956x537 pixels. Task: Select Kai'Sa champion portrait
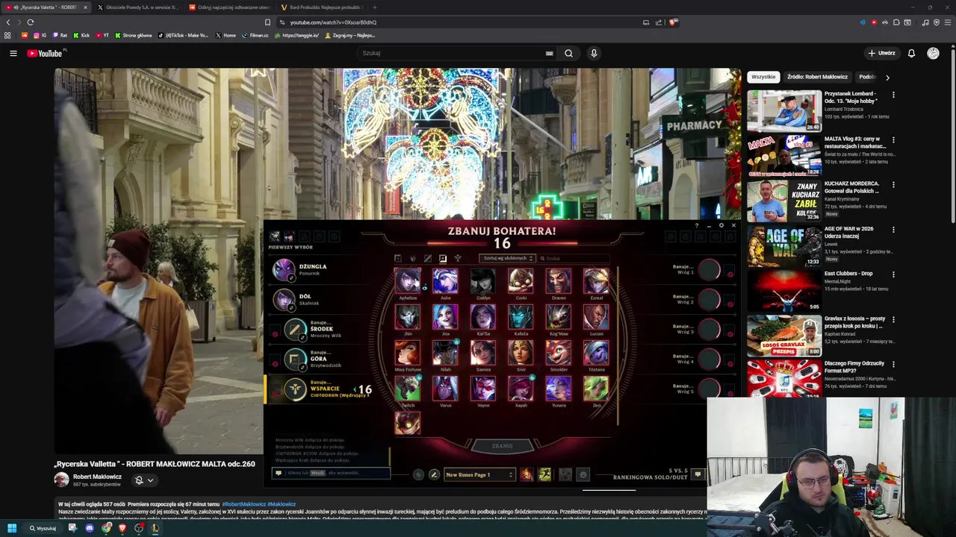coord(483,317)
